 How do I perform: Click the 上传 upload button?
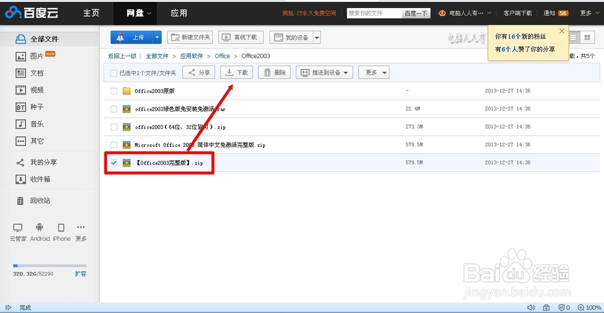[132, 37]
